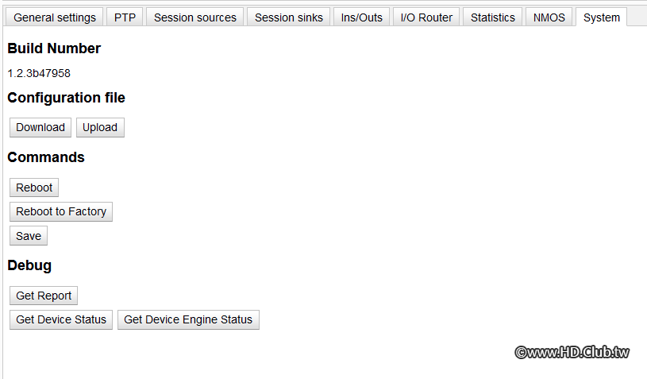Save the current configuration
This screenshot has width=647, height=379.
click(29, 236)
